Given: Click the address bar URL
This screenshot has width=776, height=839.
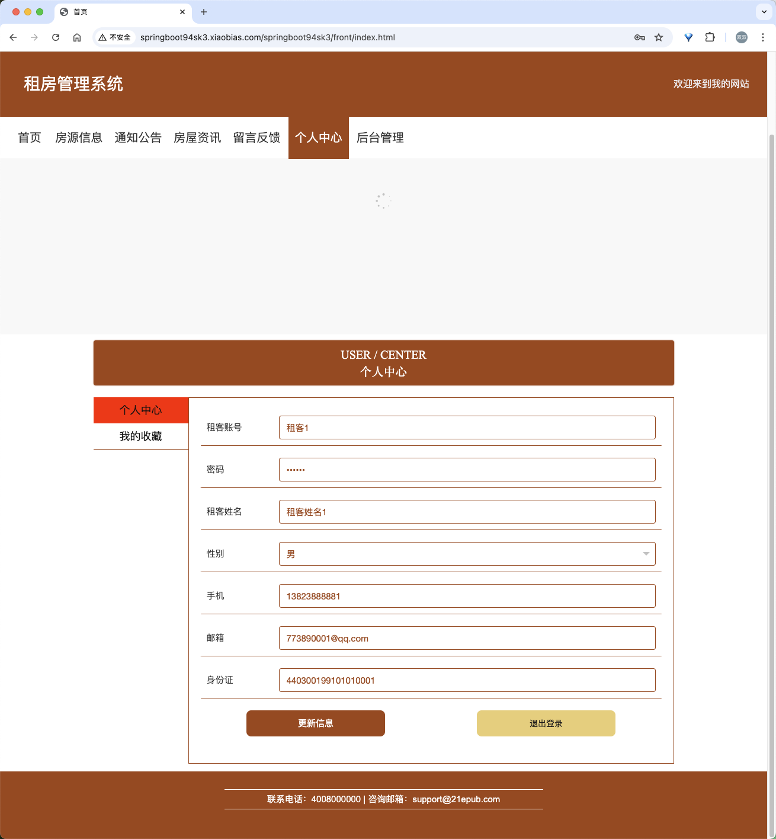Looking at the screenshot, I should [x=268, y=37].
